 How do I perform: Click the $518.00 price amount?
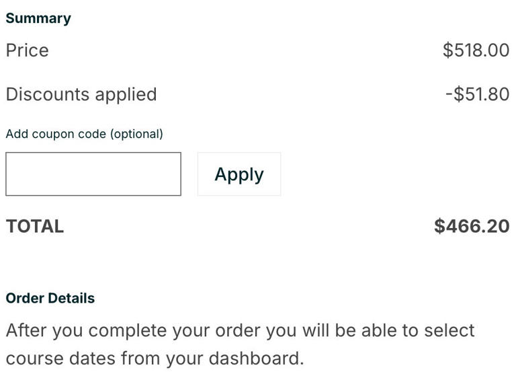(x=476, y=50)
